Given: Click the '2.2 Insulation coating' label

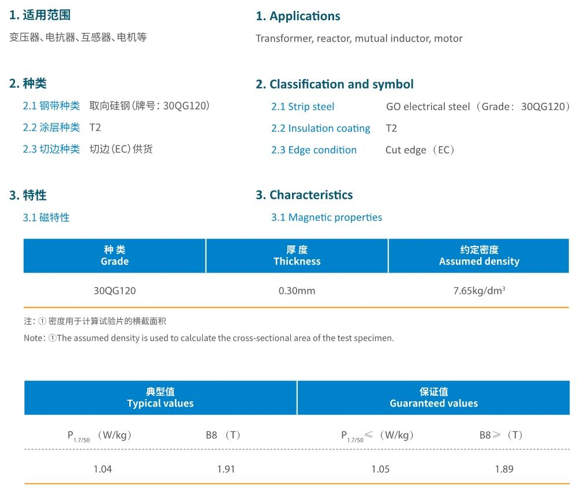Looking at the screenshot, I should [320, 128].
